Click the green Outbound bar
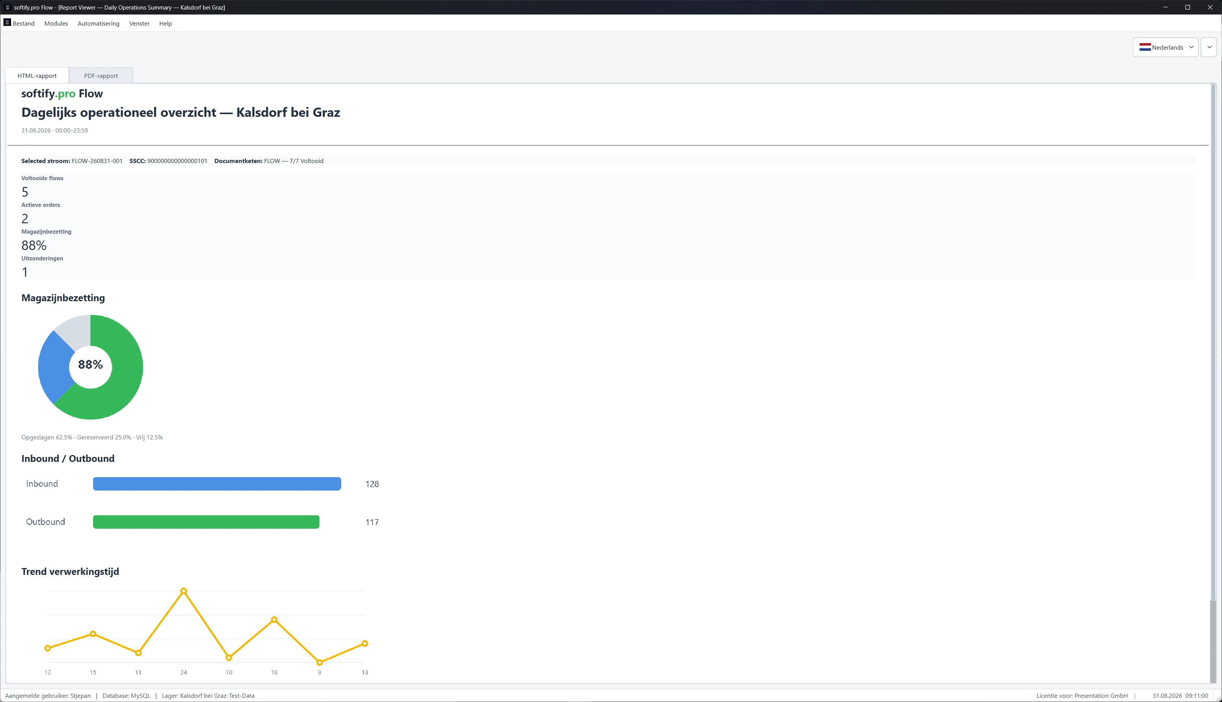The image size is (1222, 702). pos(206,522)
